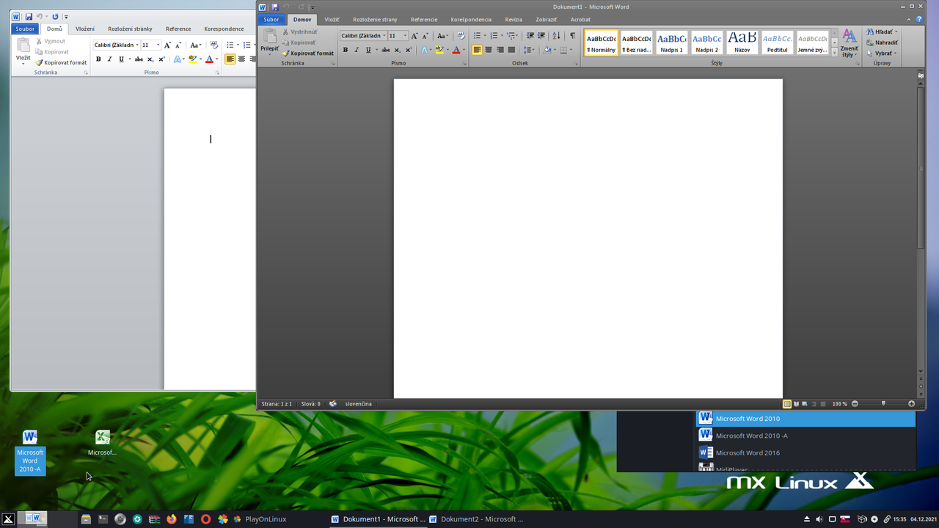
Task: Click Dokument2 taskbar button
Action: tap(476, 519)
